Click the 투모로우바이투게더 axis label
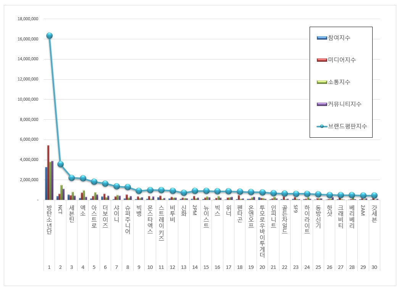Screen dimensions: 402x291 262,231
